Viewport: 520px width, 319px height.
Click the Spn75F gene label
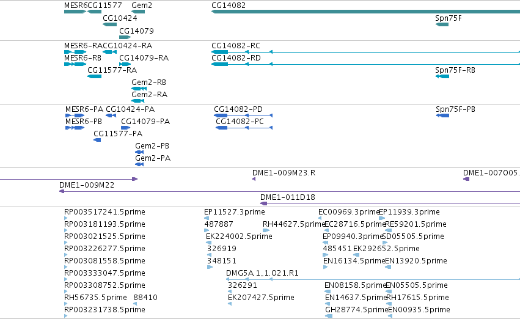point(449,18)
